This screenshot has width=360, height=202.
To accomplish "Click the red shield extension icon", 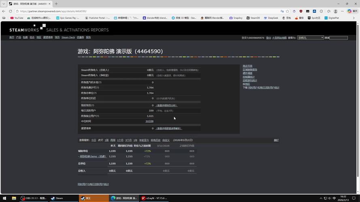I will (301, 11).
